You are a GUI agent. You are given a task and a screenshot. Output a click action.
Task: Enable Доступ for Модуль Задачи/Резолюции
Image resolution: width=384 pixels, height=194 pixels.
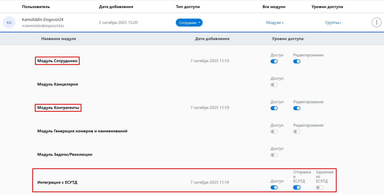(274, 155)
